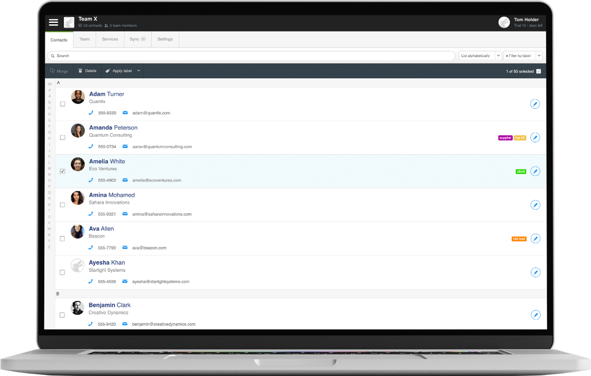Click the phone icon for Amanda Peterson
This screenshot has height=376, width=591.
[91, 146]
